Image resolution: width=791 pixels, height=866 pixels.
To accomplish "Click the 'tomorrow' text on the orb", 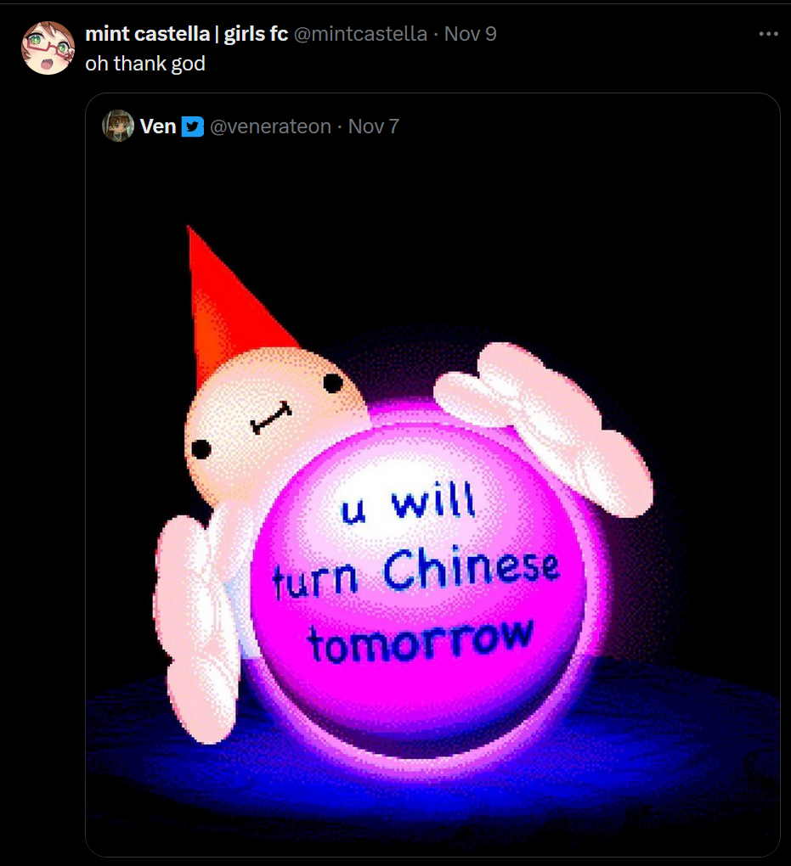I will coord(420,639).
